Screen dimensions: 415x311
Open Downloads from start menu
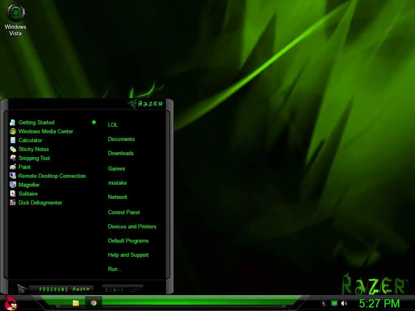pyautogui.click(x=121, y=153)
